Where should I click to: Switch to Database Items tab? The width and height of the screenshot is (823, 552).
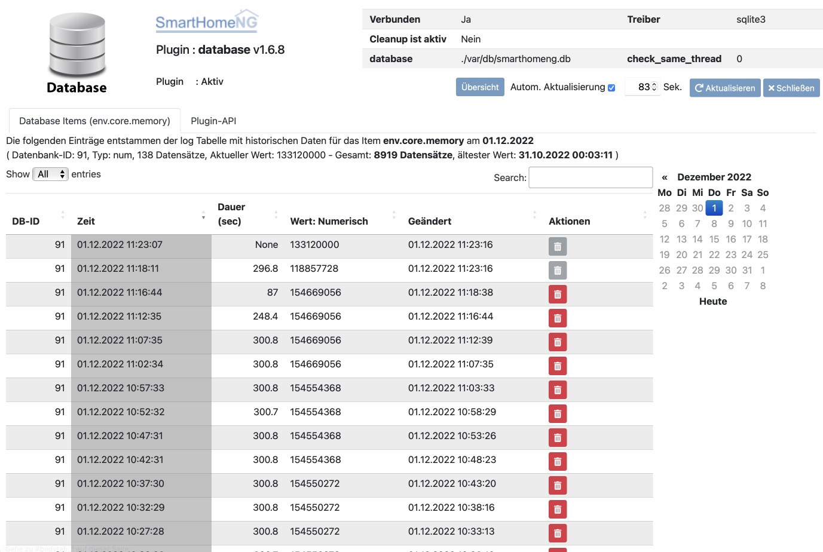click(94, 121)
